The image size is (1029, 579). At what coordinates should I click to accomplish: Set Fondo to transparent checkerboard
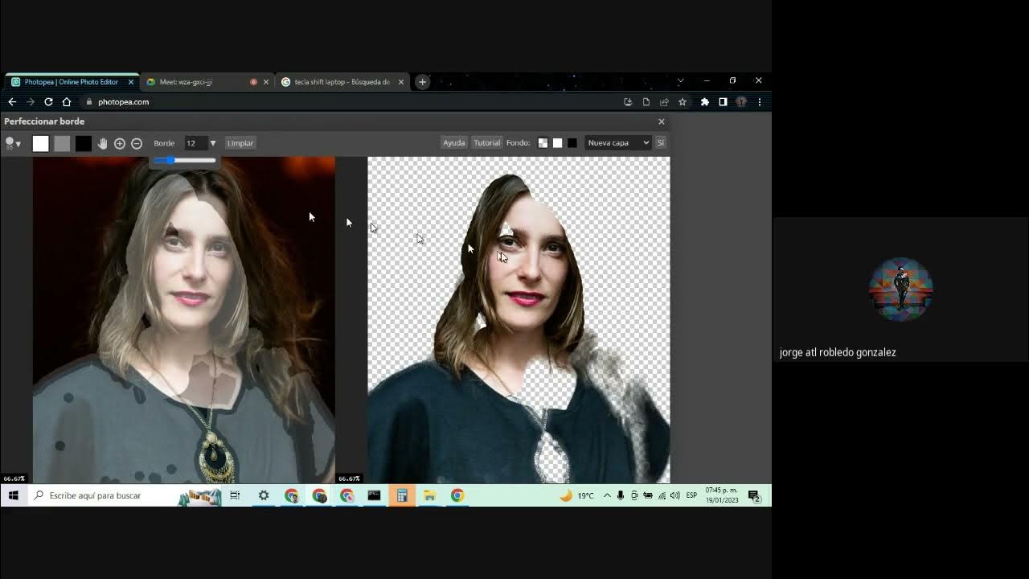[x=543, y=143]
